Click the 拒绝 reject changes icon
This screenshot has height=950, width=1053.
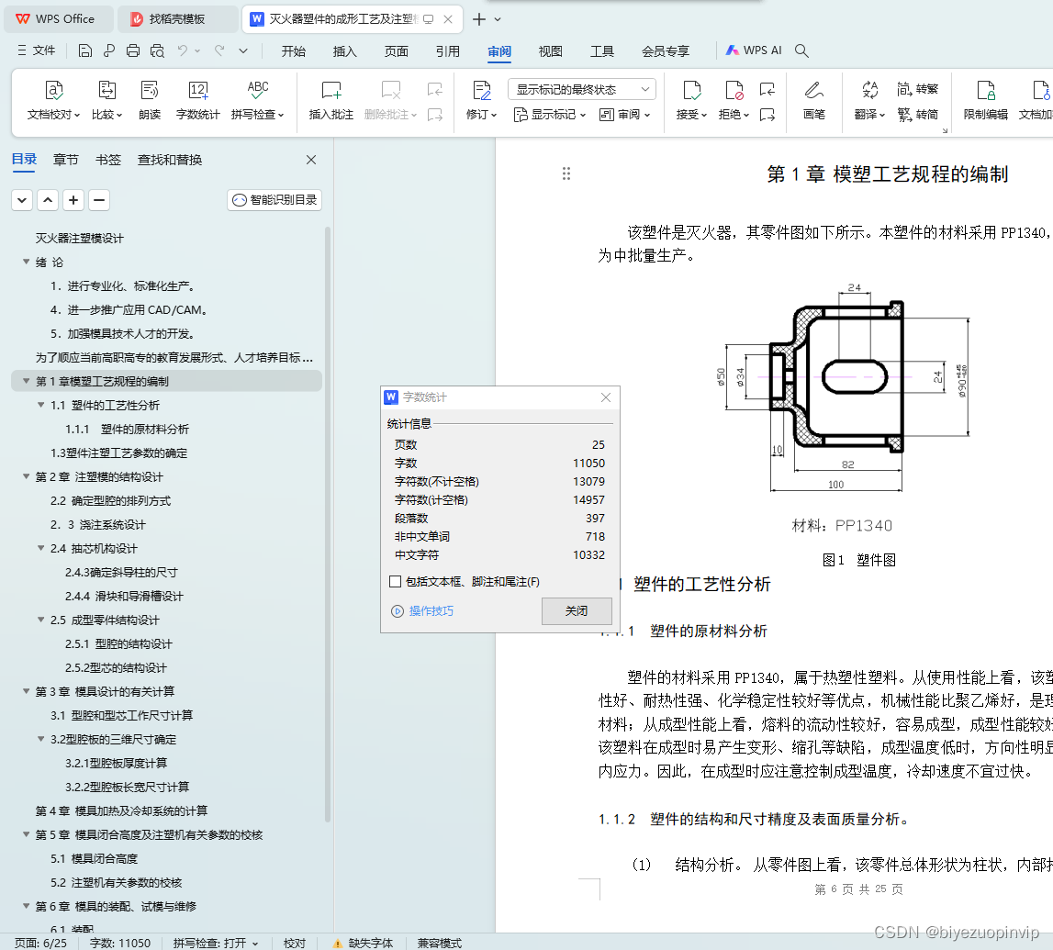coord(734,90)
